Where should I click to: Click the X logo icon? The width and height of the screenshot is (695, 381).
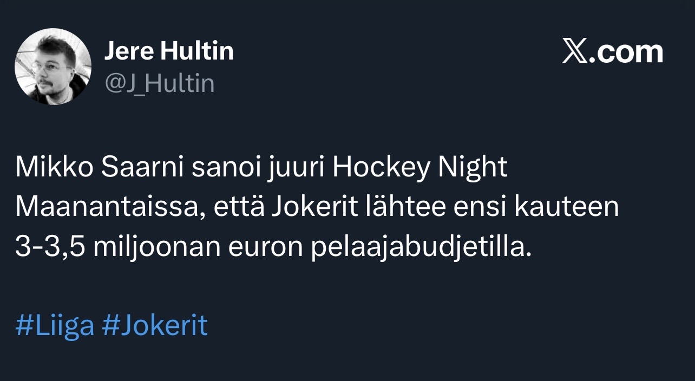point(575,52)
